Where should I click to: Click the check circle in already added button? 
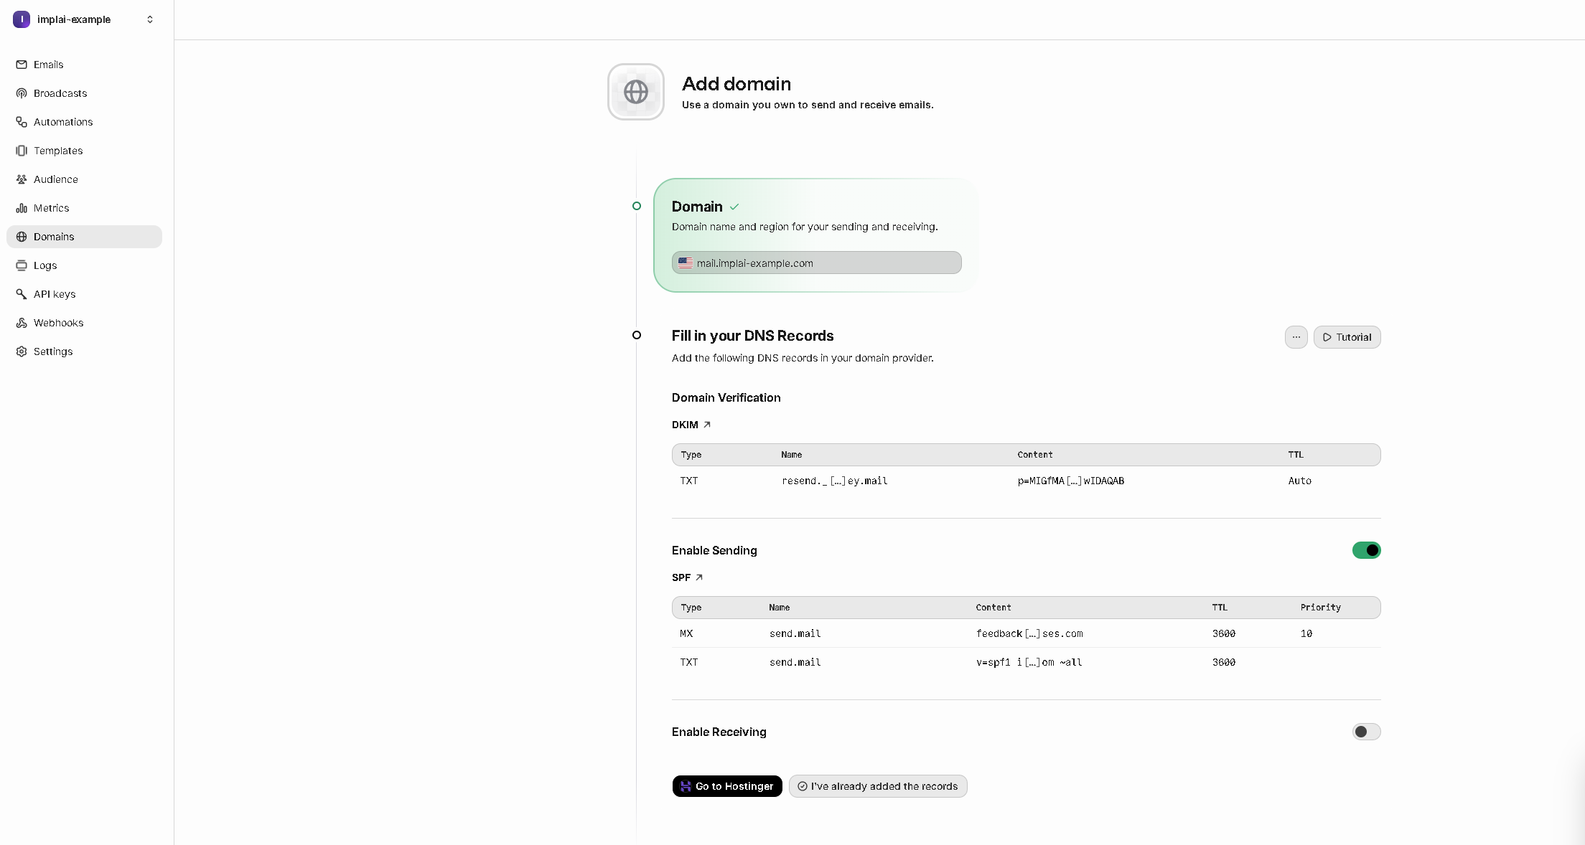point(803,786)
